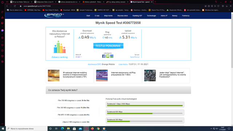Click the heart bookmark icon in address bar
The width and height of the screenshot is (233, 131).
218,6
